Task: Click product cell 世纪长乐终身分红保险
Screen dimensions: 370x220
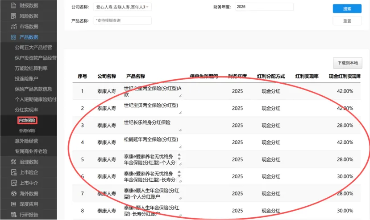Action: 153,125
